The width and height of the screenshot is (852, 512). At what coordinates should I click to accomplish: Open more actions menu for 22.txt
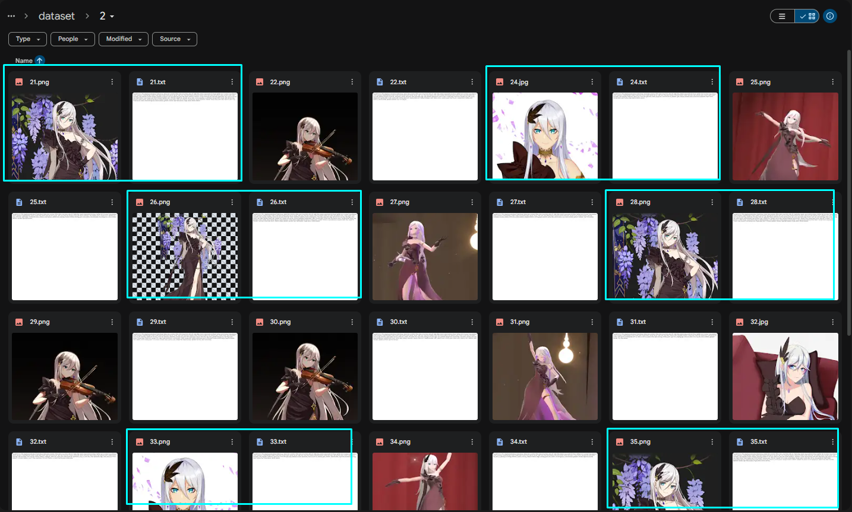472,82
